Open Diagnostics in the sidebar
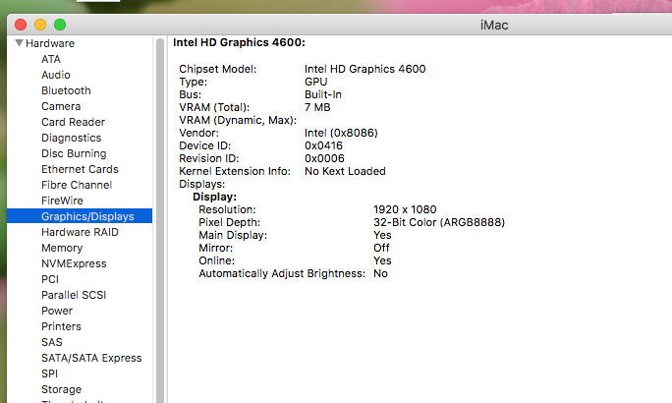 pyautogui.click(x=72, y=138)
